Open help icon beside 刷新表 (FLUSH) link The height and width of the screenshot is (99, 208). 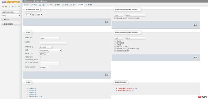click(41, 97)
